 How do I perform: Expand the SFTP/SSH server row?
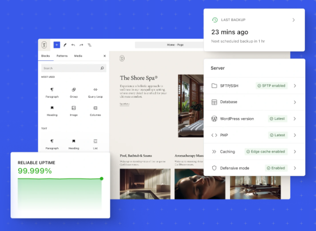point(295,86)
